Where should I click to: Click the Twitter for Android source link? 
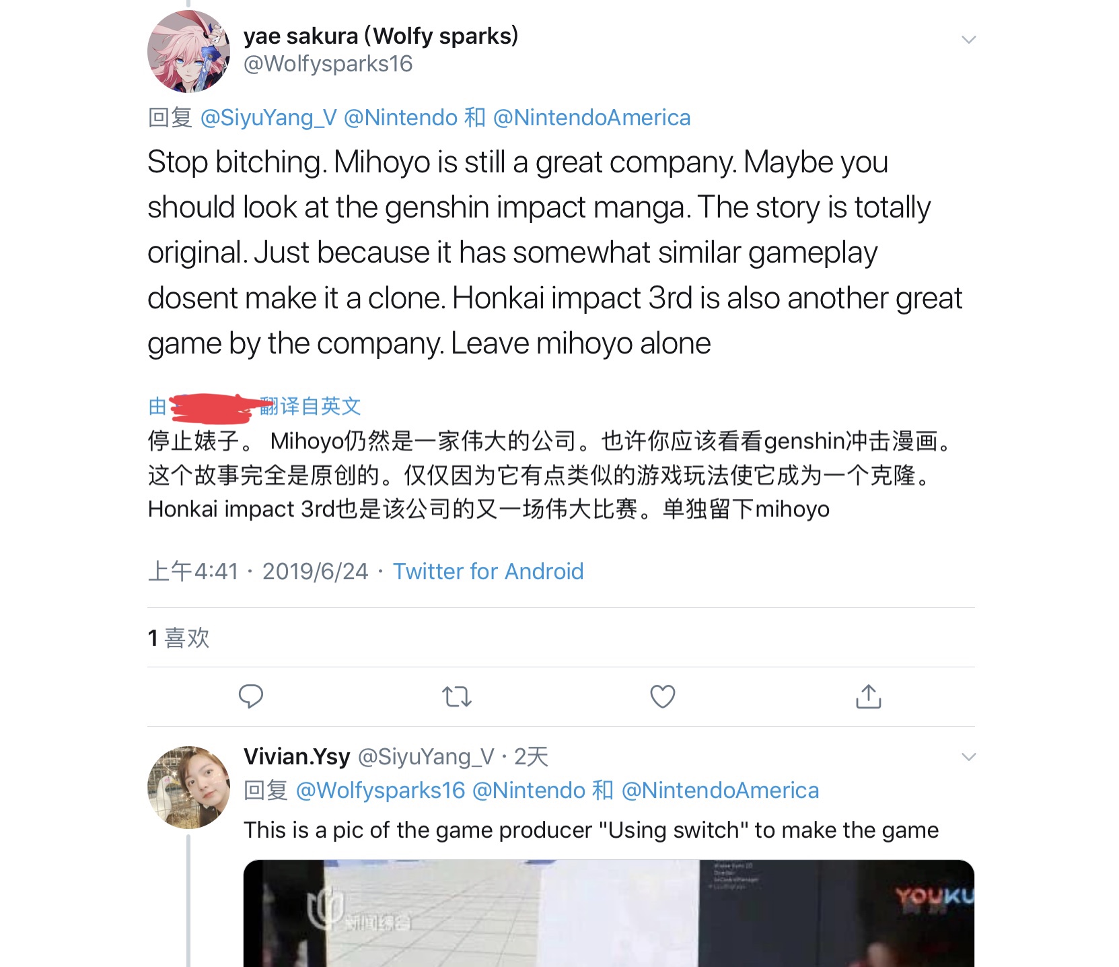click(x=488, y=572)
